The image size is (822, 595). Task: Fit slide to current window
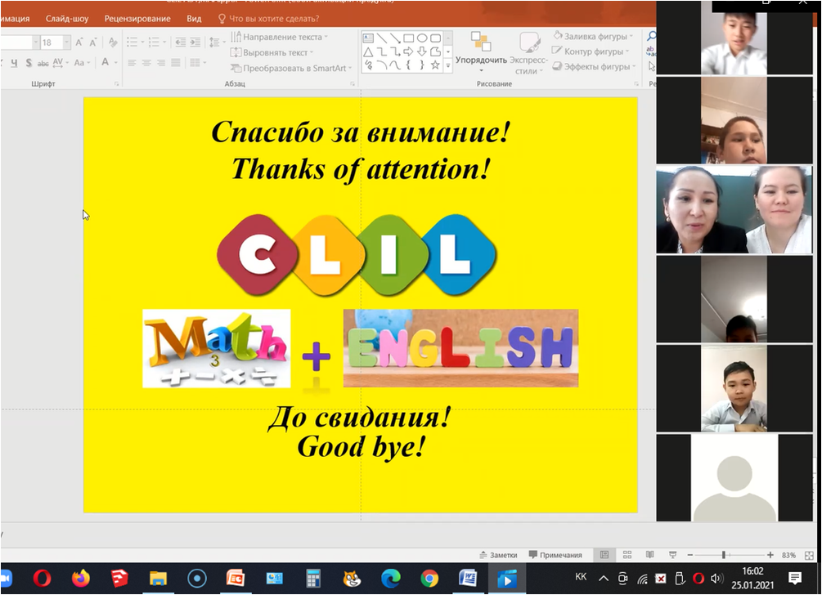810,555
